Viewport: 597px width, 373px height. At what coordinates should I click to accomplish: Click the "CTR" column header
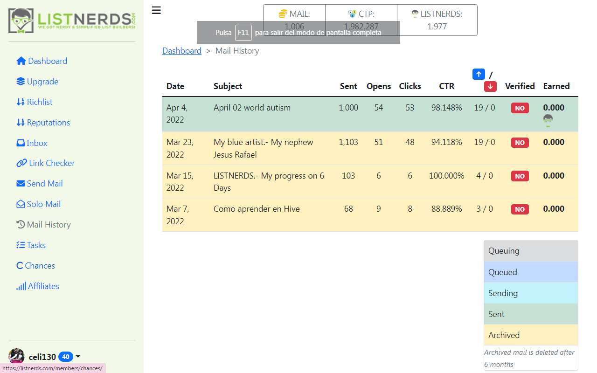pyautogui.click(x=446, y=86)
